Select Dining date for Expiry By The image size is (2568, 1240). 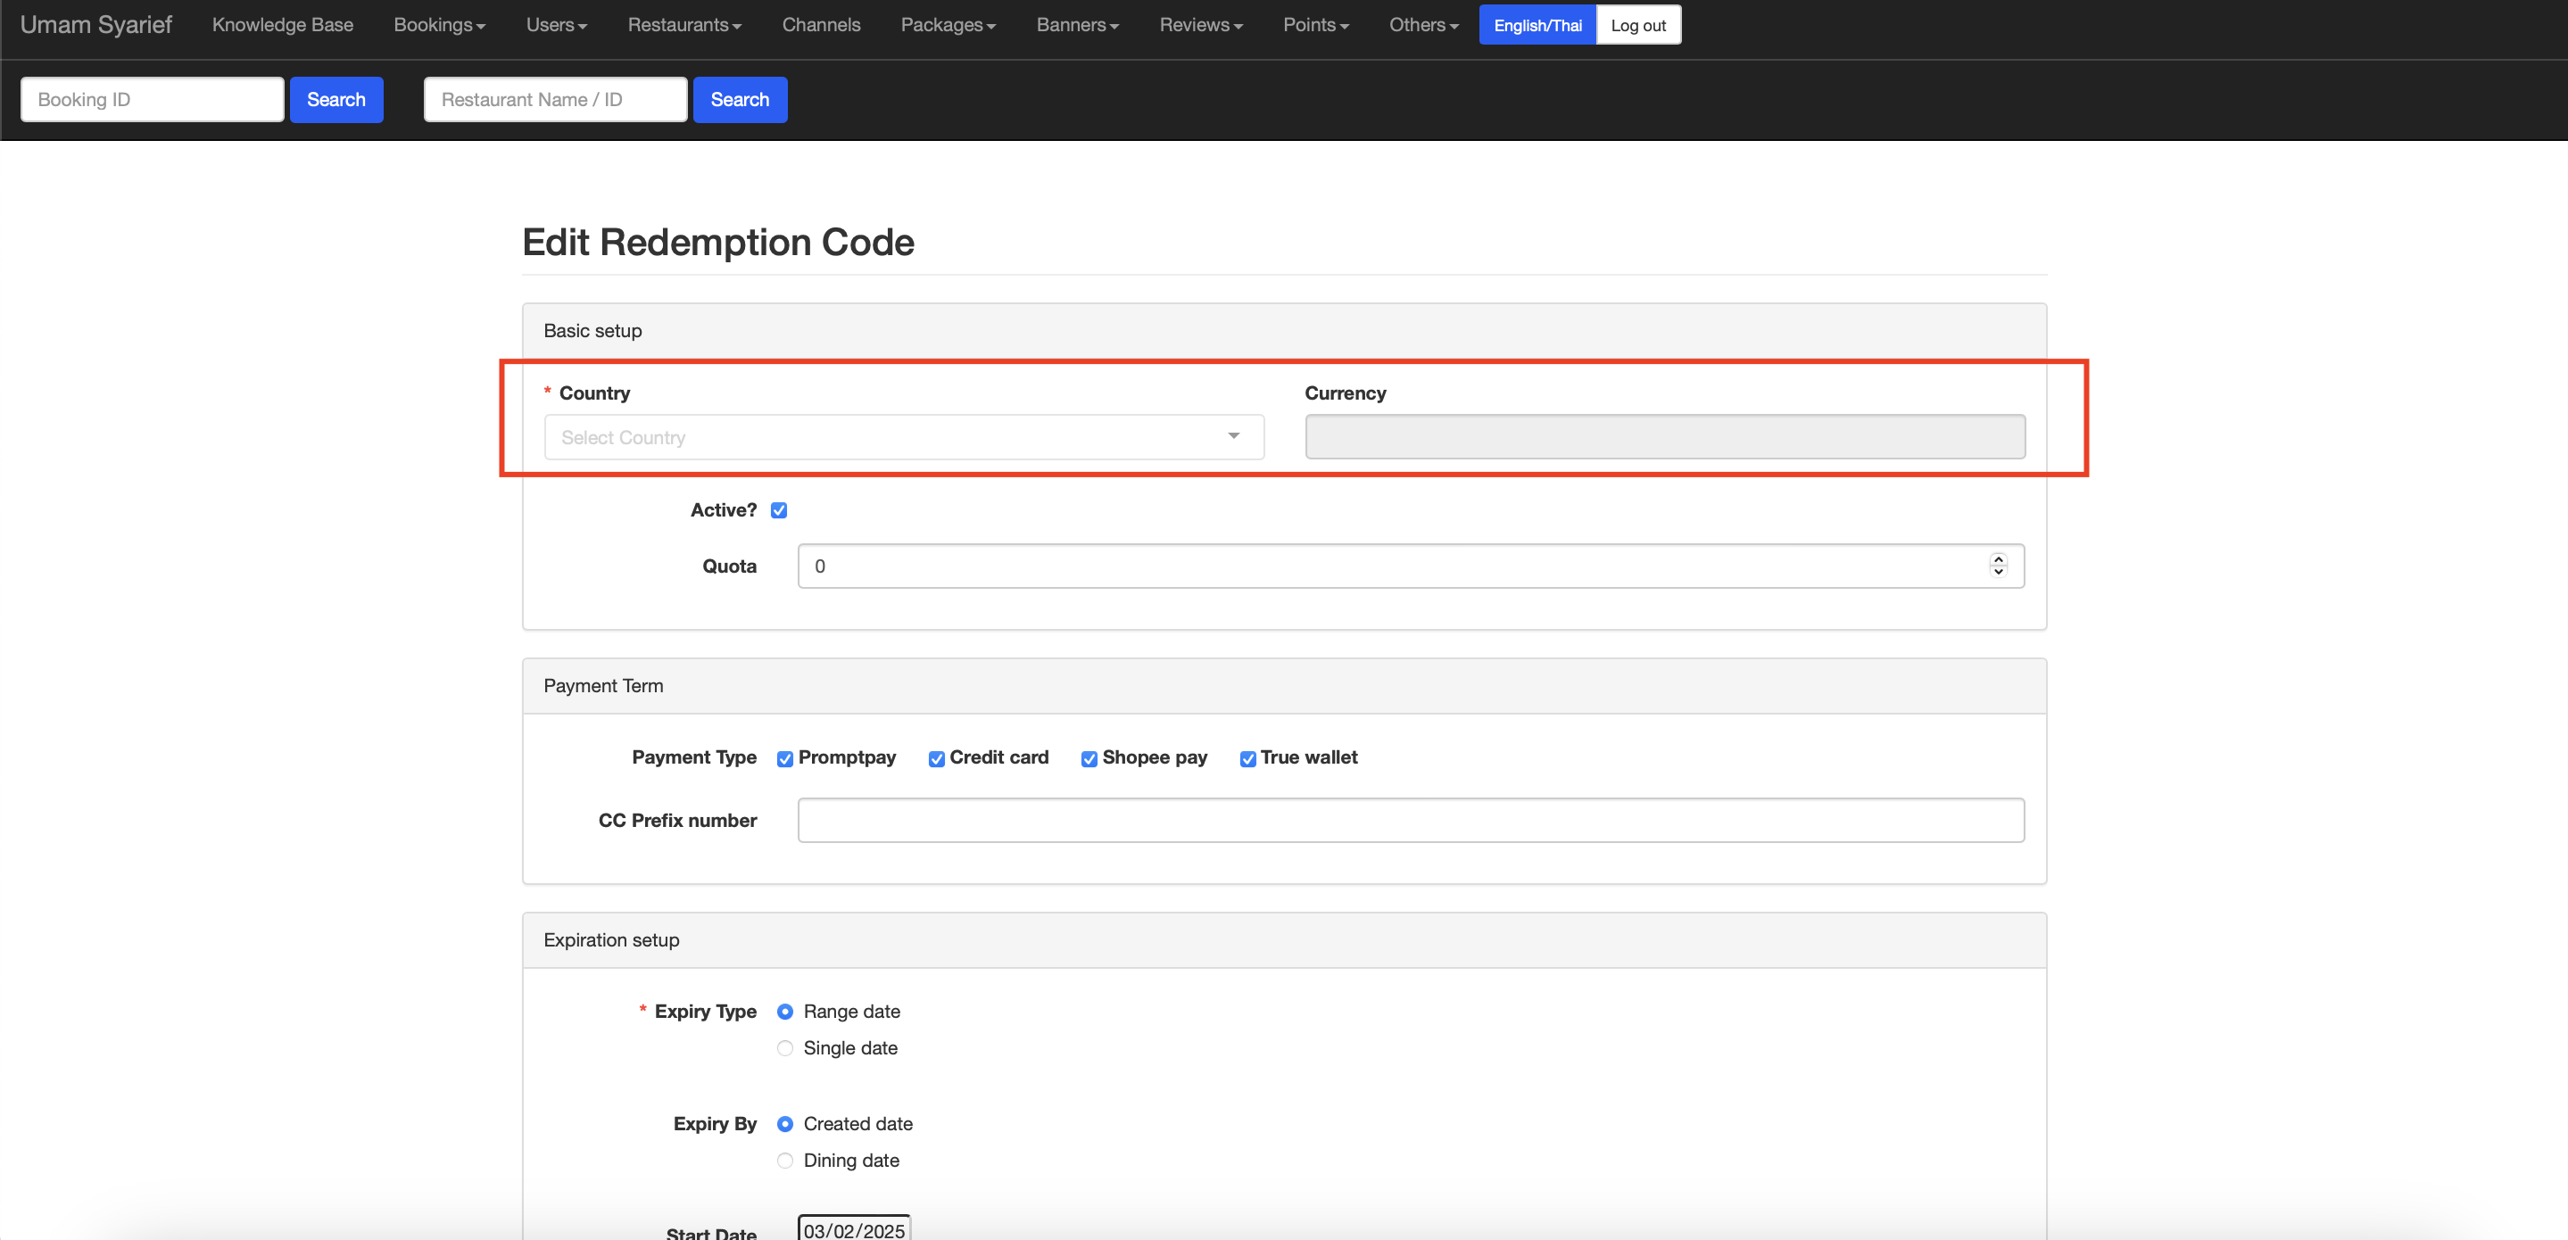coord(784,1161)
